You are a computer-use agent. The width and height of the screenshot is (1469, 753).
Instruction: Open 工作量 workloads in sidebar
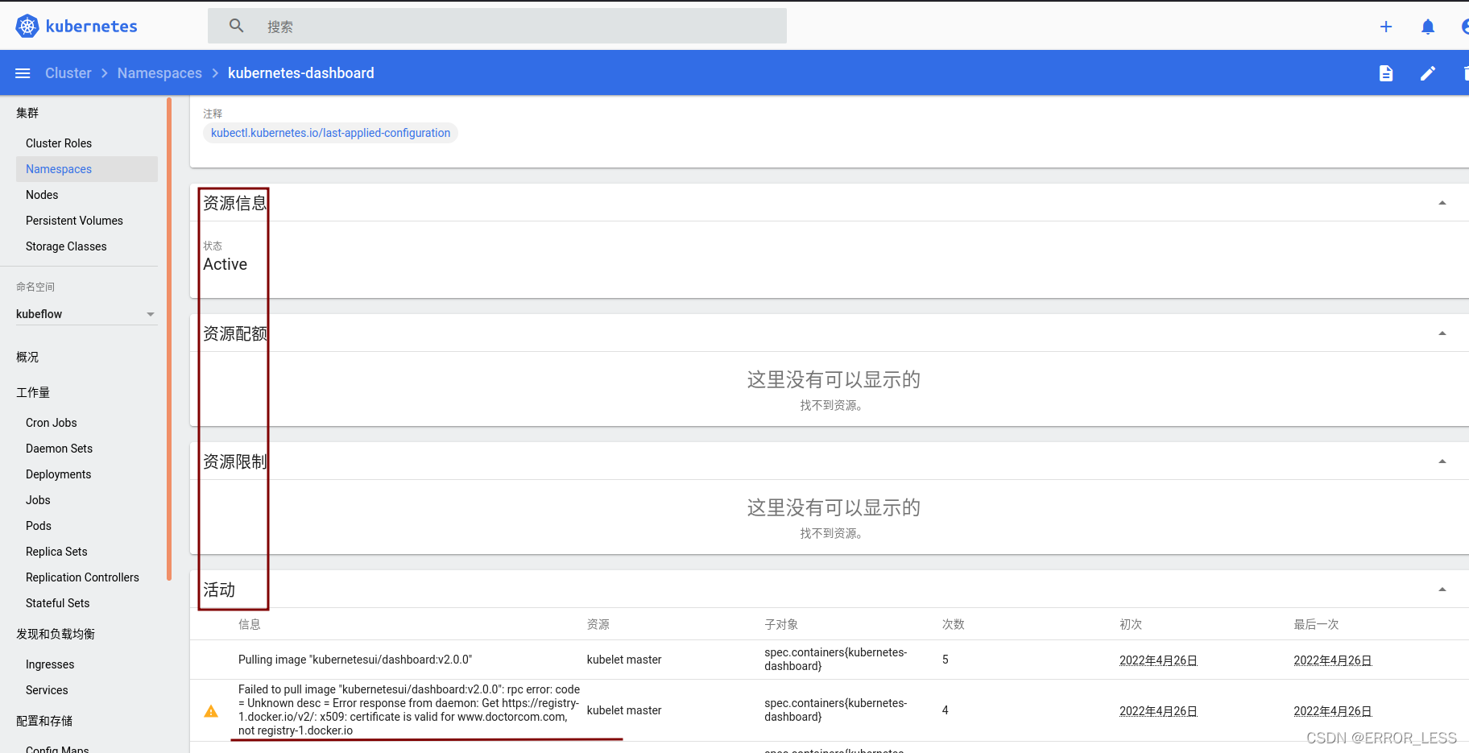33,392
